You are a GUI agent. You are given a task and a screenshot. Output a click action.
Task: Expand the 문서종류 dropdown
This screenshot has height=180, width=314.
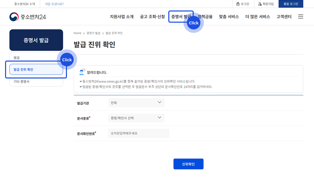coord(136,118)
